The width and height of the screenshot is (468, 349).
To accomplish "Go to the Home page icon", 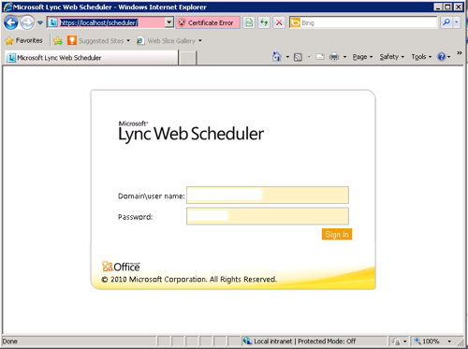I will click(277, 57).
